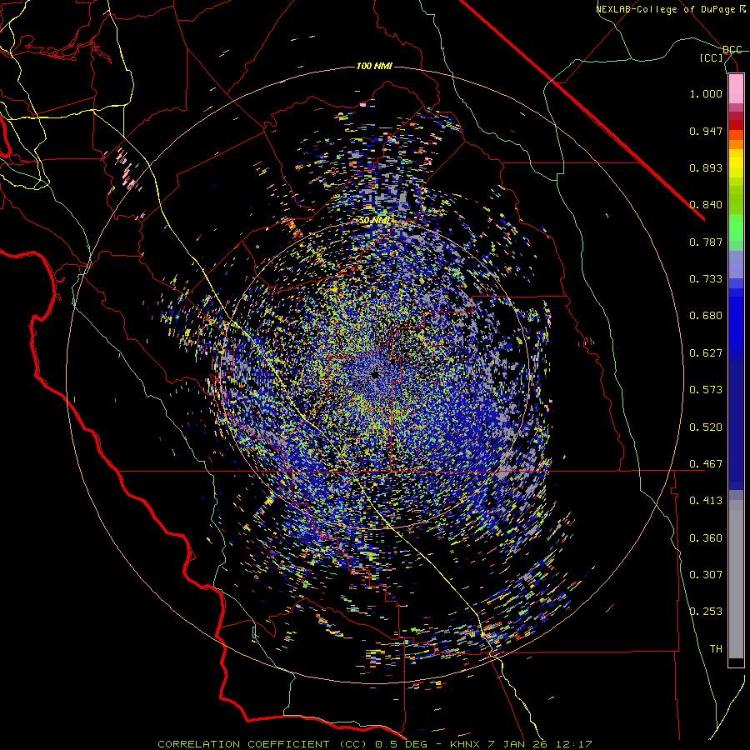750x750 pixels.
Task: Click the 0.307 scale value
Action: click(706, 575)
